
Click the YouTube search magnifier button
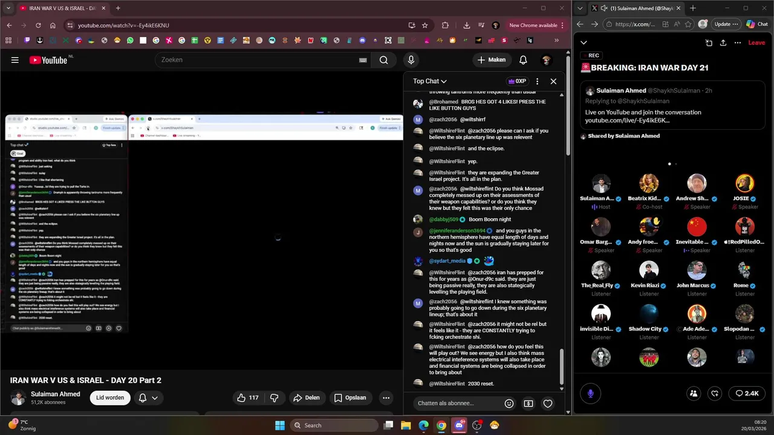coord(383,60)
